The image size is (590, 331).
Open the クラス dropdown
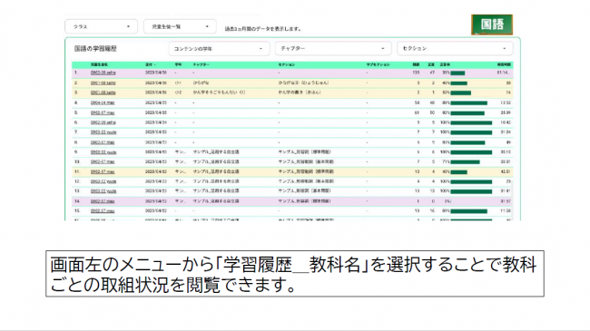(x=102, y=26)
